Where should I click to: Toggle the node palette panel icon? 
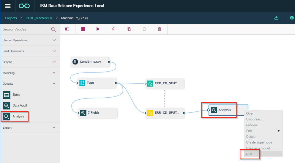point(67,29)
